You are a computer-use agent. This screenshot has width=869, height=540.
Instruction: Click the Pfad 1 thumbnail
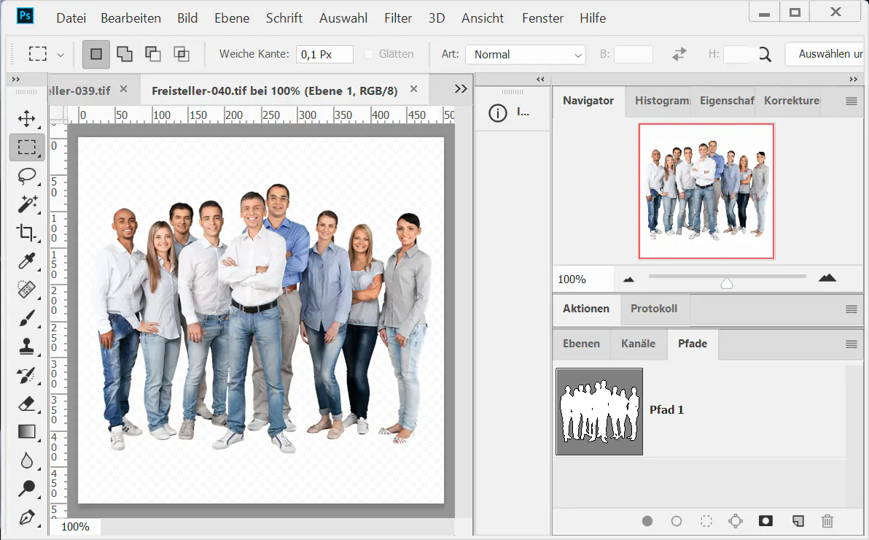click(x=599, y=412)
